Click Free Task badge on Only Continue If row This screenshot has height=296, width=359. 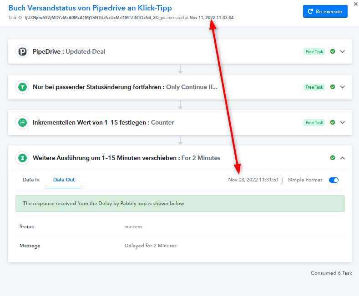(x=314, y=87)
